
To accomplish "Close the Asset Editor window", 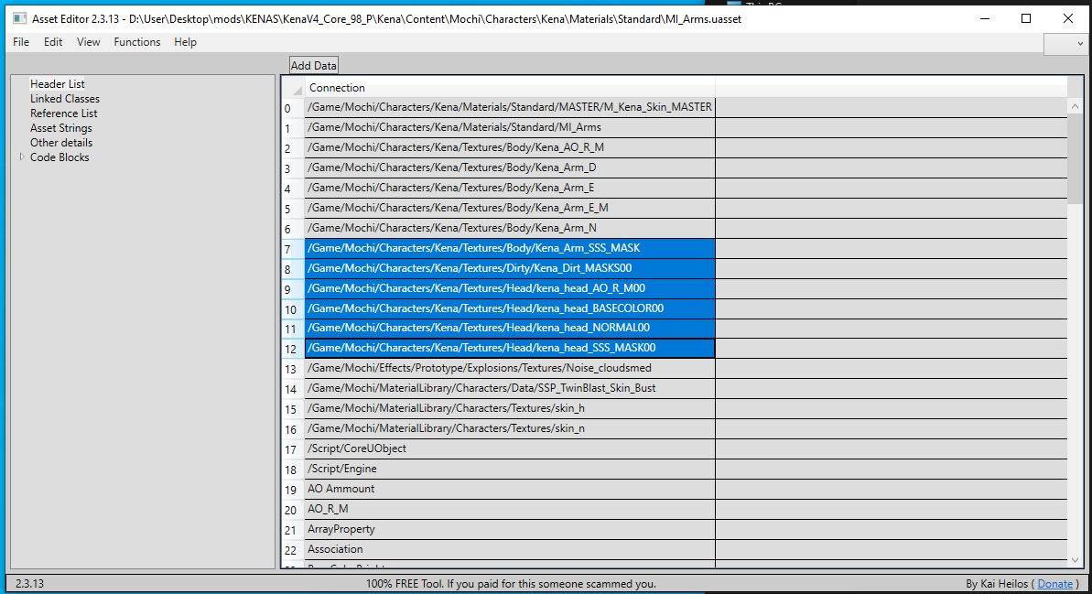I will click(x=1068, y=19).
